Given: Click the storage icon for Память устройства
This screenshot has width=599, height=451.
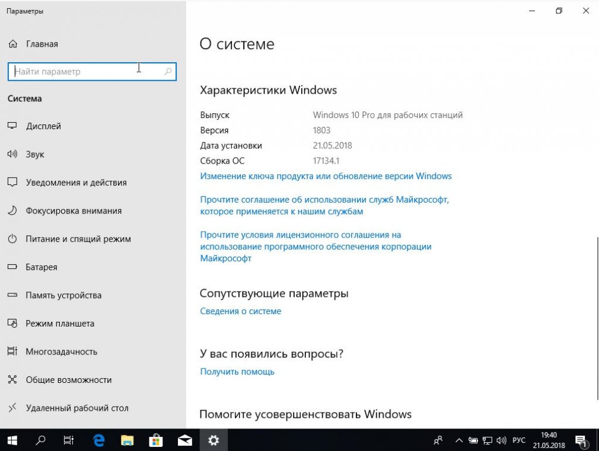Looking at the screenshot, I should [12, 295].
